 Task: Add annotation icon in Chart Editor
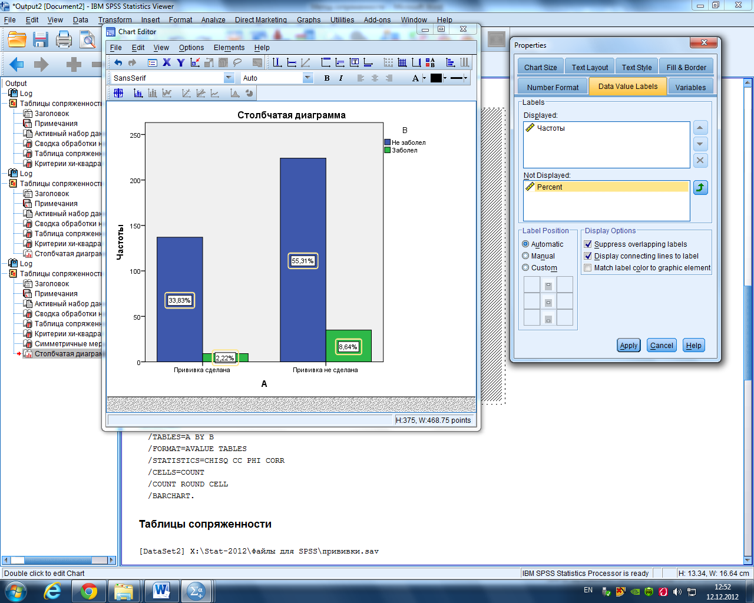coord(339,62)
